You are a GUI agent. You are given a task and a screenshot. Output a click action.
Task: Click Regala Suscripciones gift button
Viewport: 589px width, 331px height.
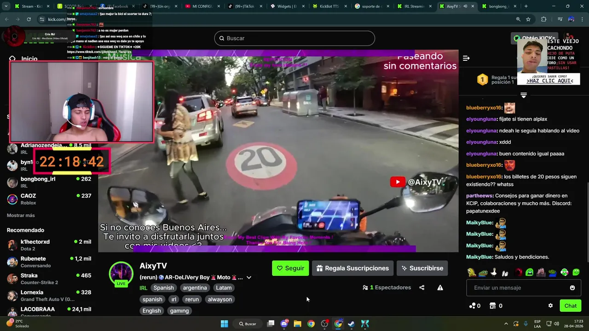point(352,268)
